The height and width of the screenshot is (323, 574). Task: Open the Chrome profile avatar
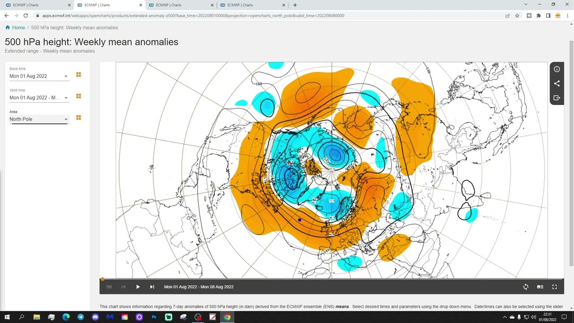[558, 15]
